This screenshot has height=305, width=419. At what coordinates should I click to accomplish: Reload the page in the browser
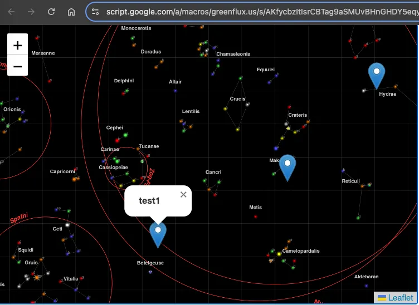point(51,12)
